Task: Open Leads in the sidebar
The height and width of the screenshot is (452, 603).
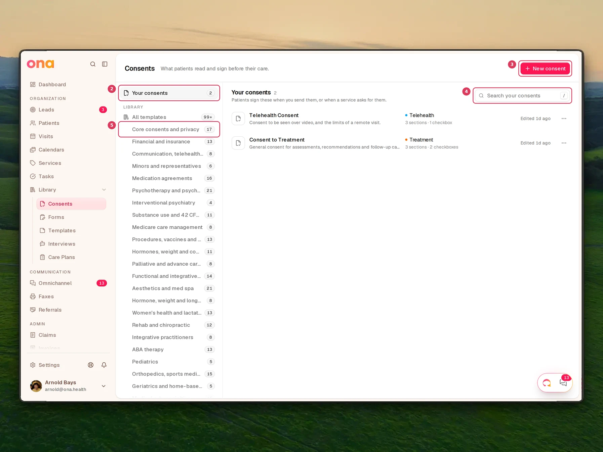Action: 69,110
